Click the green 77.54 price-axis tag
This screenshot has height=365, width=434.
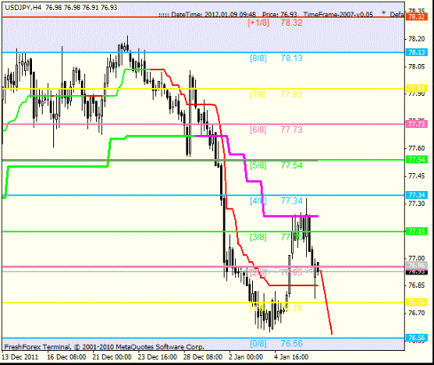416,160
